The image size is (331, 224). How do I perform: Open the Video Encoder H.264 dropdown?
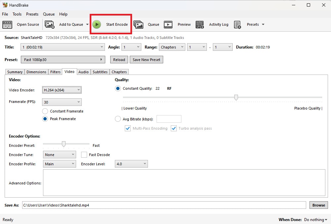point(62,90)
